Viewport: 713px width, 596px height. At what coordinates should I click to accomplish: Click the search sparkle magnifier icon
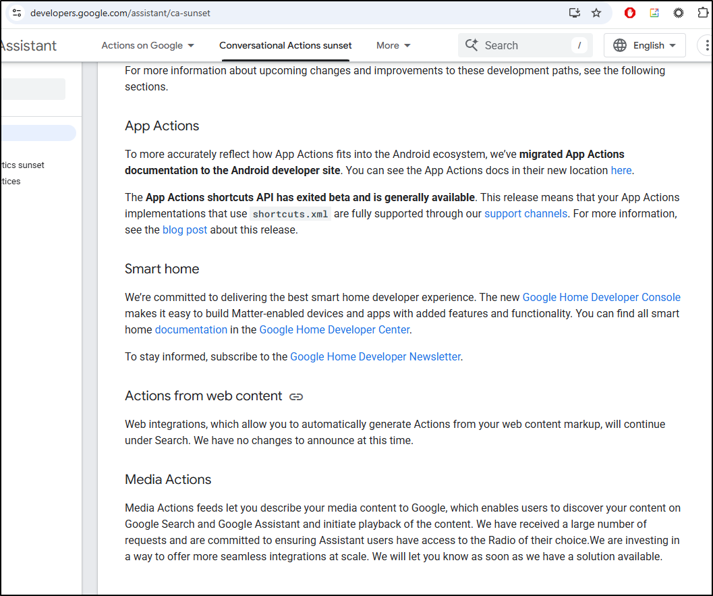[x=472, y=45]
